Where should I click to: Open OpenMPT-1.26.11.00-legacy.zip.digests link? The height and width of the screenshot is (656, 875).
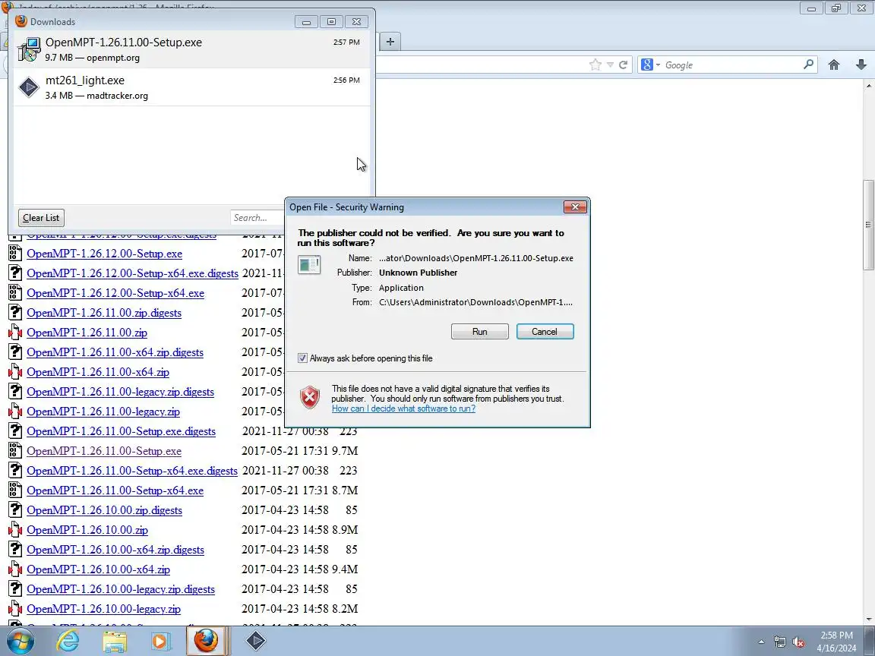click(x=120, y=392)
